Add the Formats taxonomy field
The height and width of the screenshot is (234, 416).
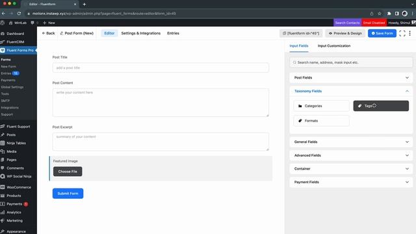(321, 121)
